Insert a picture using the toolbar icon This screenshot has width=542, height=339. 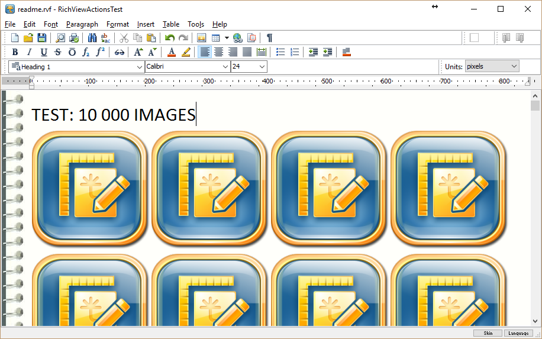tap(201, 38)
